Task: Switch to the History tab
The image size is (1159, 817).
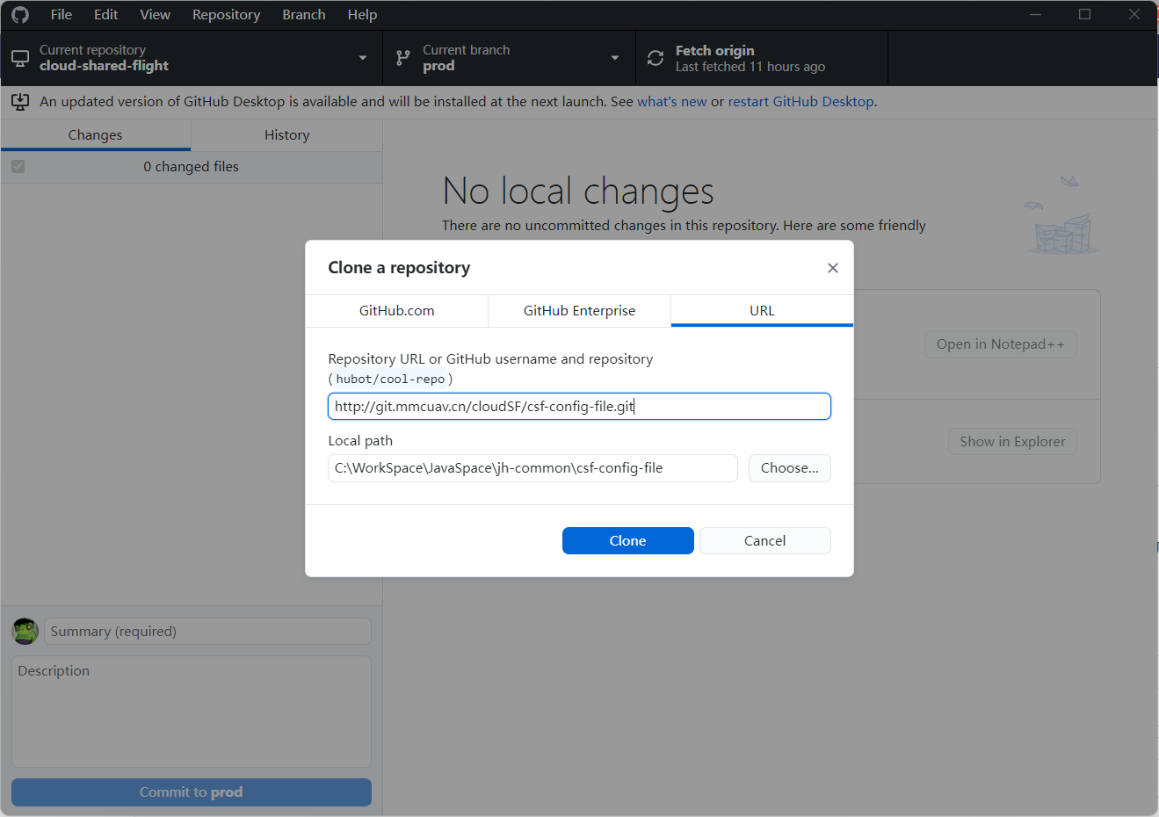Action: click(286, 134)
